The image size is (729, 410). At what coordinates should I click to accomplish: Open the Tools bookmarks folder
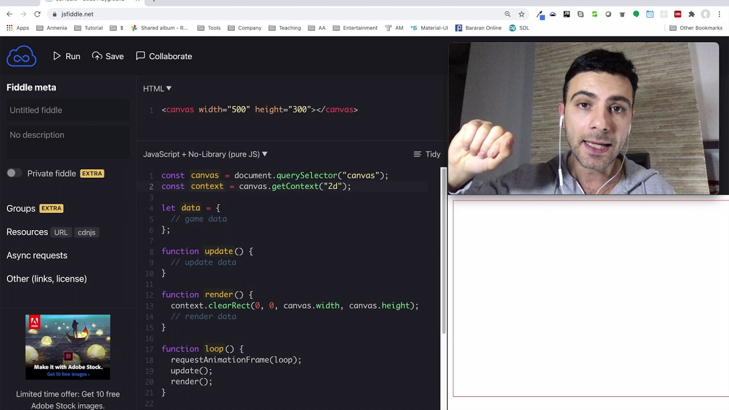209,28
